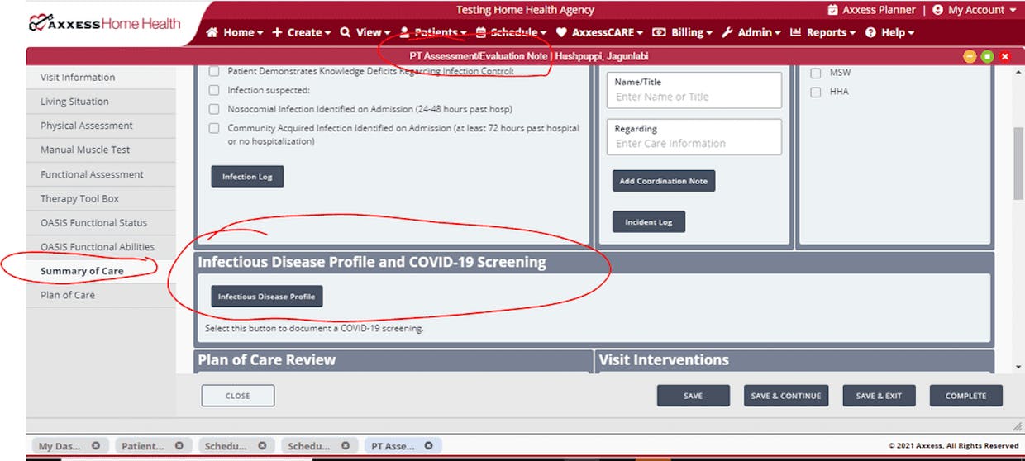This screenshot has height=461, width=1025.
Task: Open the Help dropdown menu
Action: click(889, 32)
